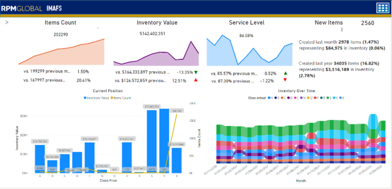Click the Month axis title
Image resolution: width=392 pixels, height=189 pixels.
pos(301,181)
